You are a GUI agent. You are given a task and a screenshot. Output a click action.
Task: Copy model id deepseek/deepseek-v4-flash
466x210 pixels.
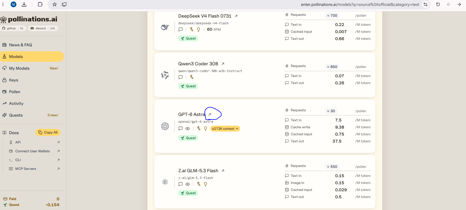203,23
